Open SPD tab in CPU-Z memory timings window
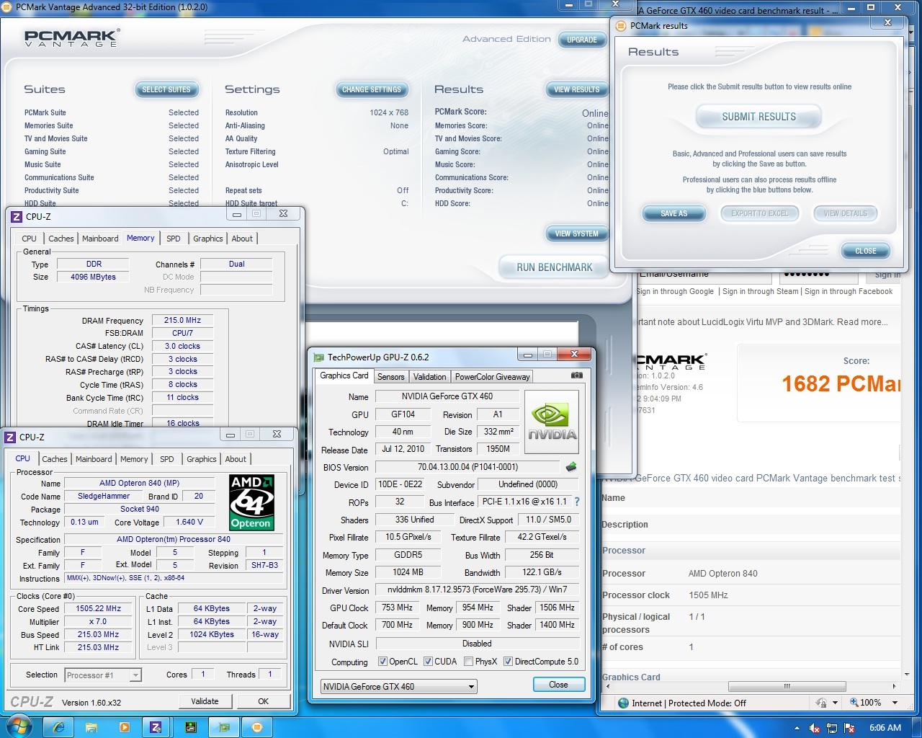This screenshot has height=738, width=922. pyautogui.click(x=174, y=239)
